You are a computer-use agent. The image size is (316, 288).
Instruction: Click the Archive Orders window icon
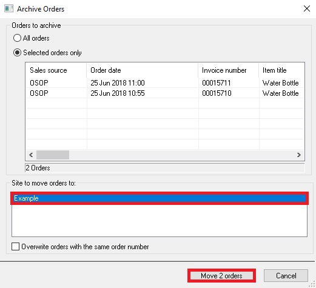point(9,8)
